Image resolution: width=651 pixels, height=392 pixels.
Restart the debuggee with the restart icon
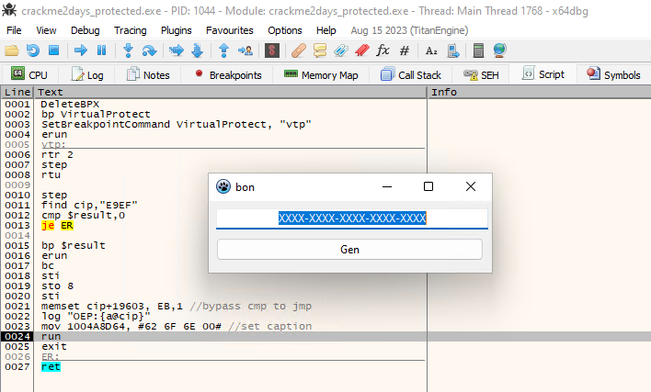34,50
